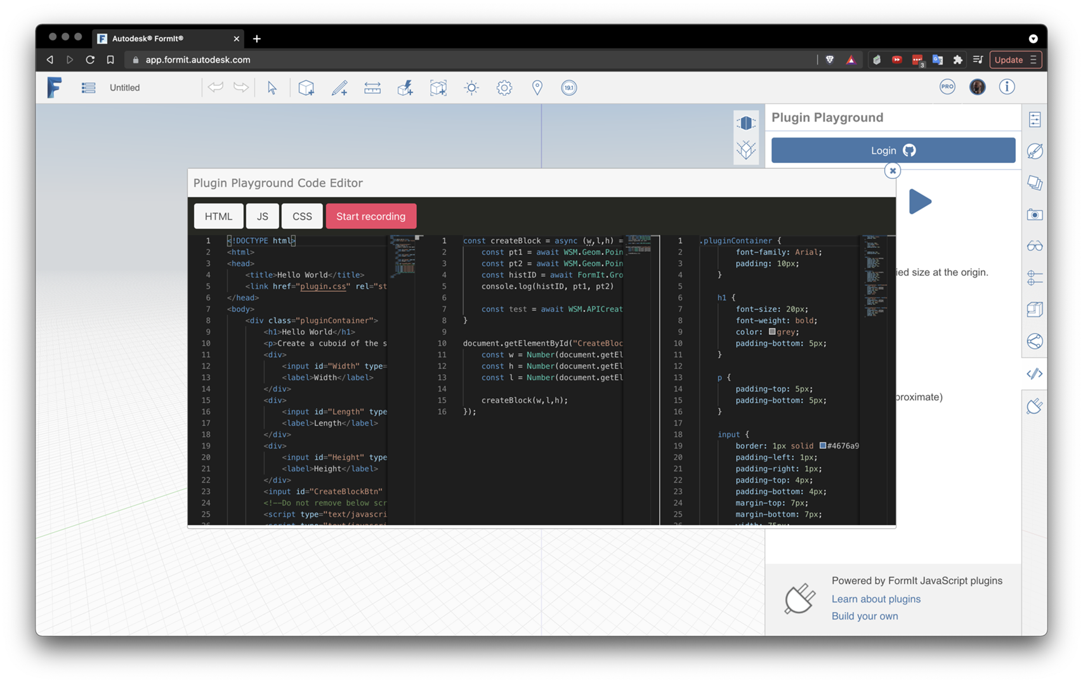Click the Info icon at top right

pos(1007,87)
